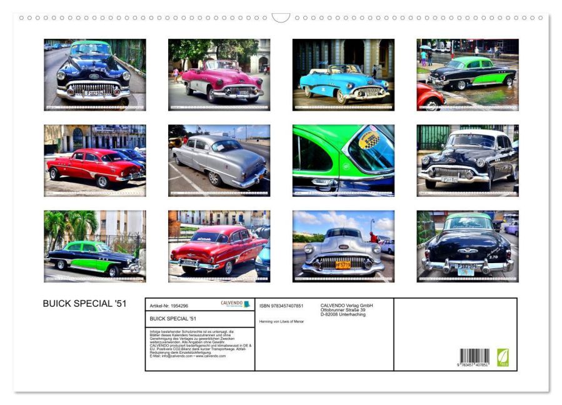This screenshot has width=562, height=405.
Task: Open black Buick with white roof thumbnail
Action: [468, 161]
